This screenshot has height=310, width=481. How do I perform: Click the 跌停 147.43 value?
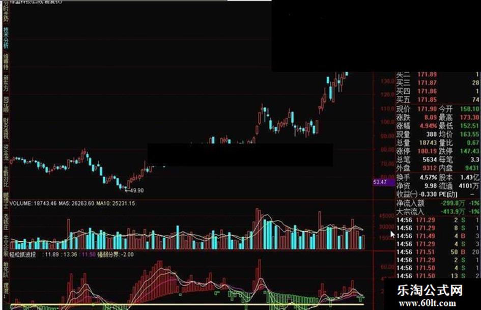pyautogui.click(x=470, y=151)
